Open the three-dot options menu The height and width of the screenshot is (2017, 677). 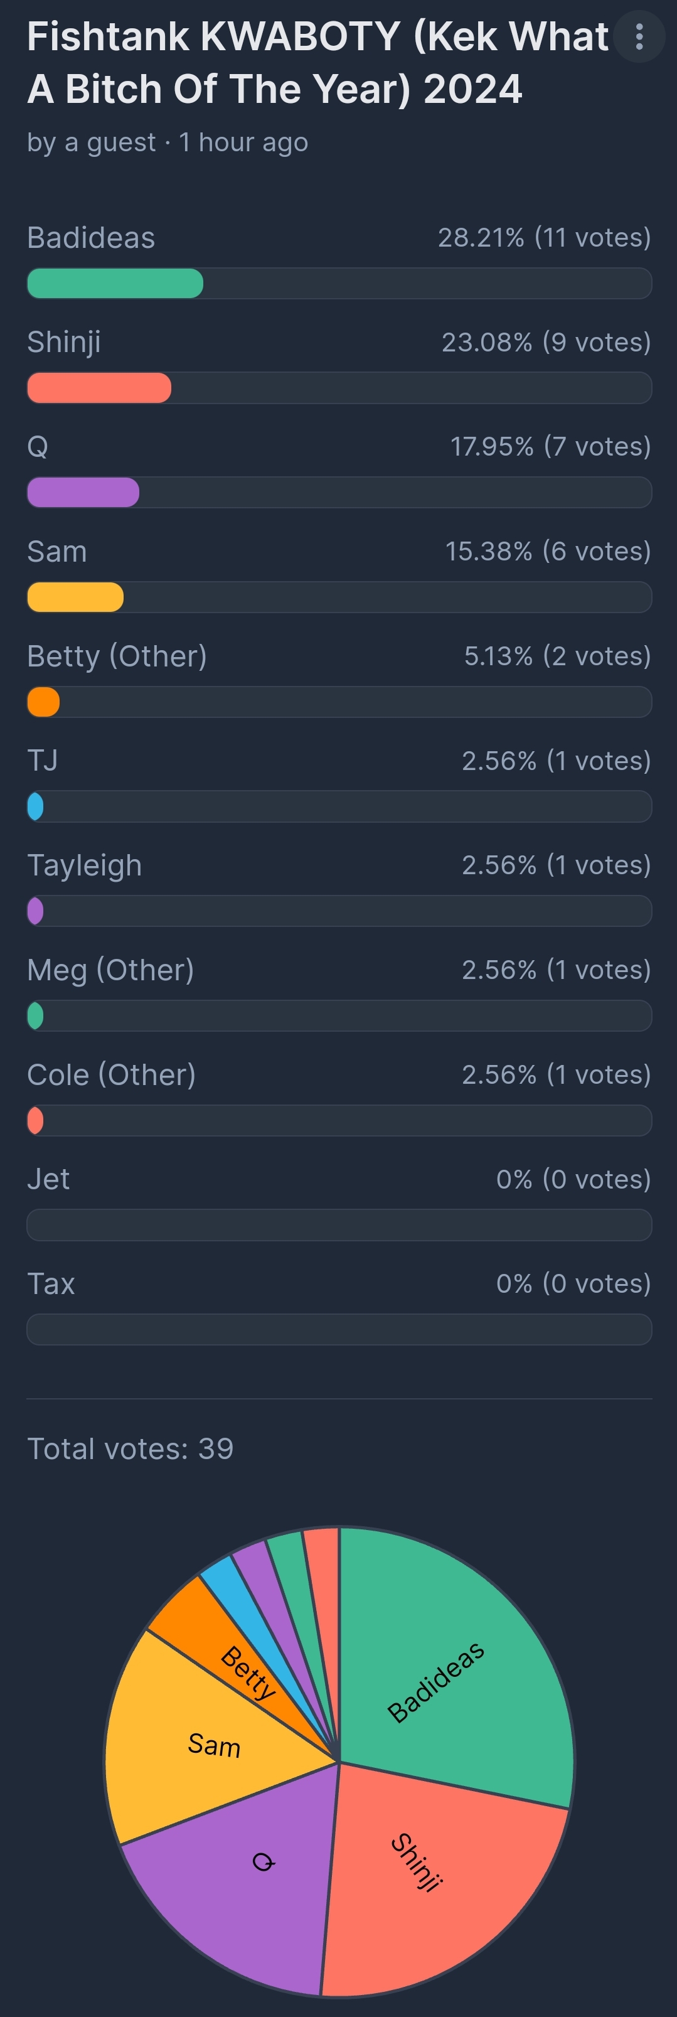639,36
